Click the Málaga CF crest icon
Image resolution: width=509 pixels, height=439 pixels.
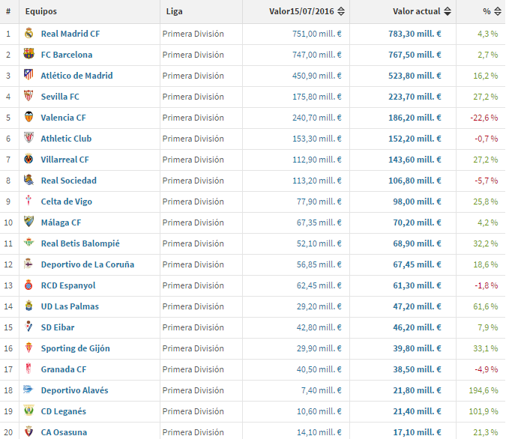(29, 222)
